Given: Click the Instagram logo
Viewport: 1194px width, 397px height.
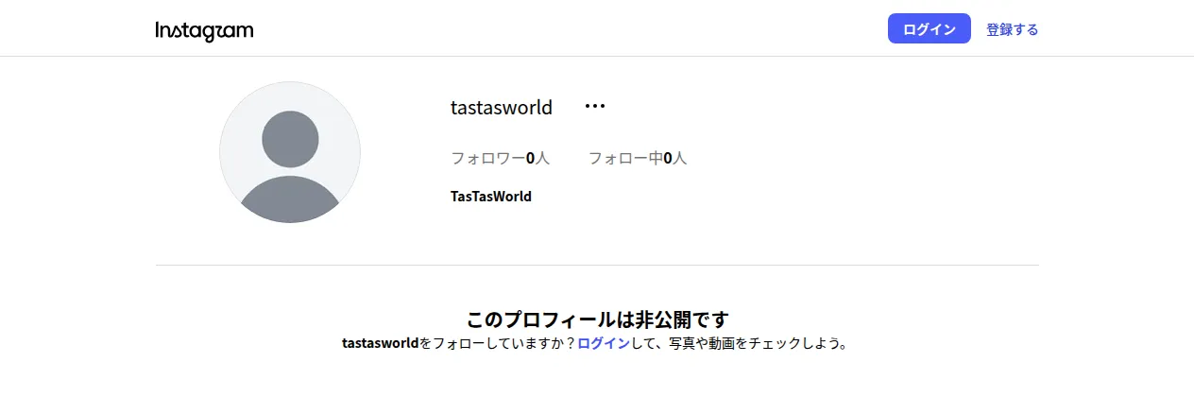Looking at the screenshot, I should tap(204, 30).
